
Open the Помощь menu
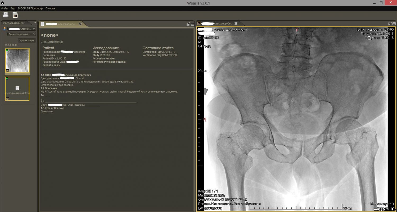tap(50, 8)
